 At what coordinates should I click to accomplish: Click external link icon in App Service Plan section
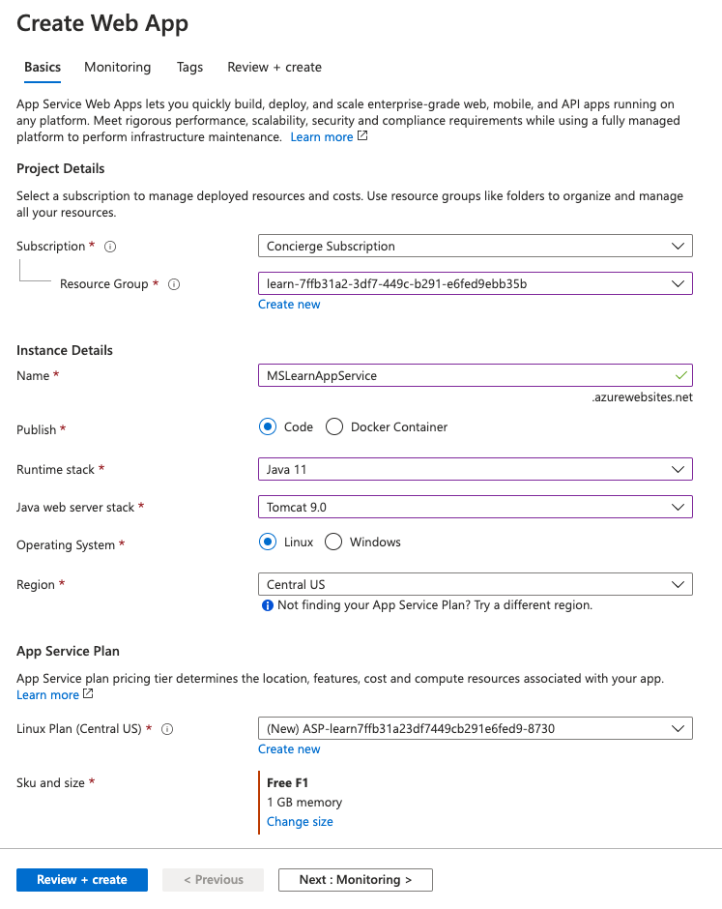[x=88, y=695]
